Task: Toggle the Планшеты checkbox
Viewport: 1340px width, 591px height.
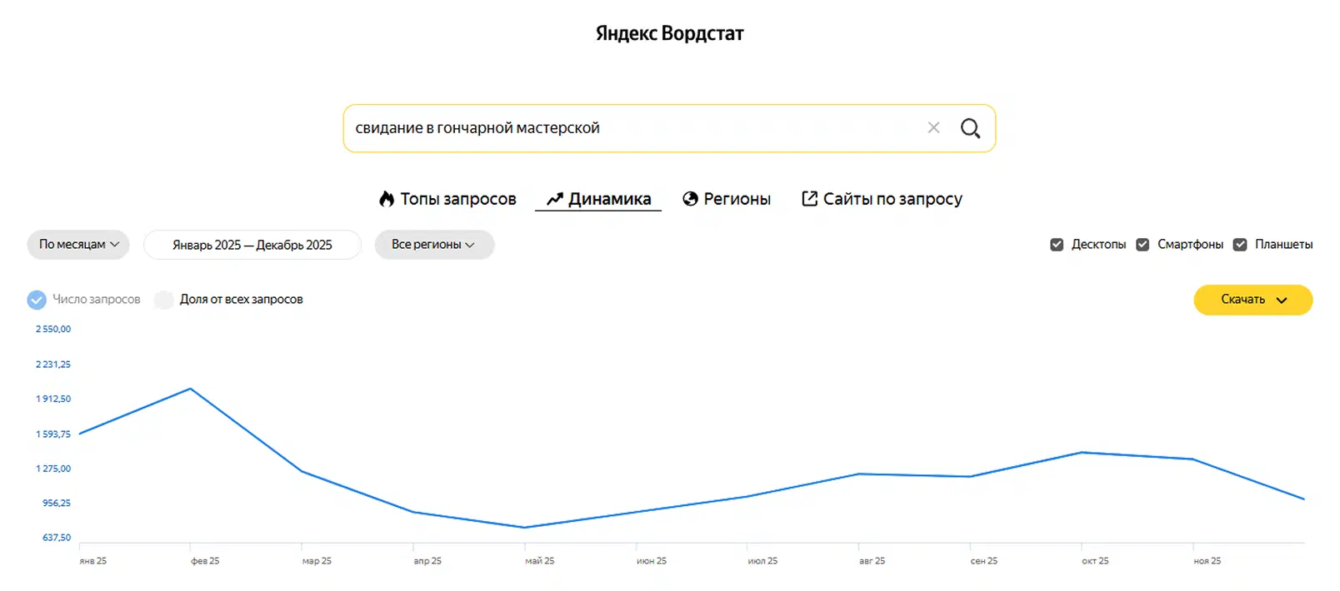Action: [x=1240, y=245]
